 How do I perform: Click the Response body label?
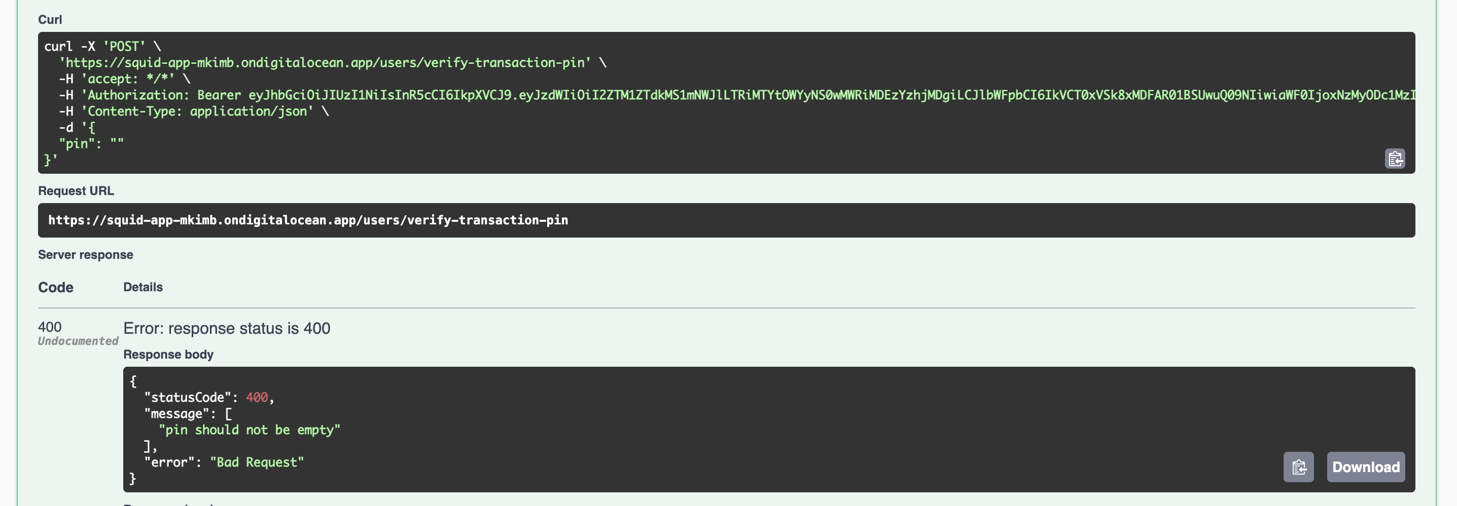pos(168,354)
